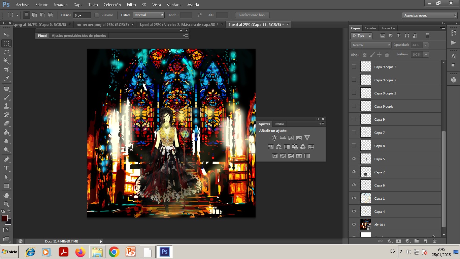Click the foreground color swatch
The width and height of the screenshot is (460, 259).
coord(5,218)
